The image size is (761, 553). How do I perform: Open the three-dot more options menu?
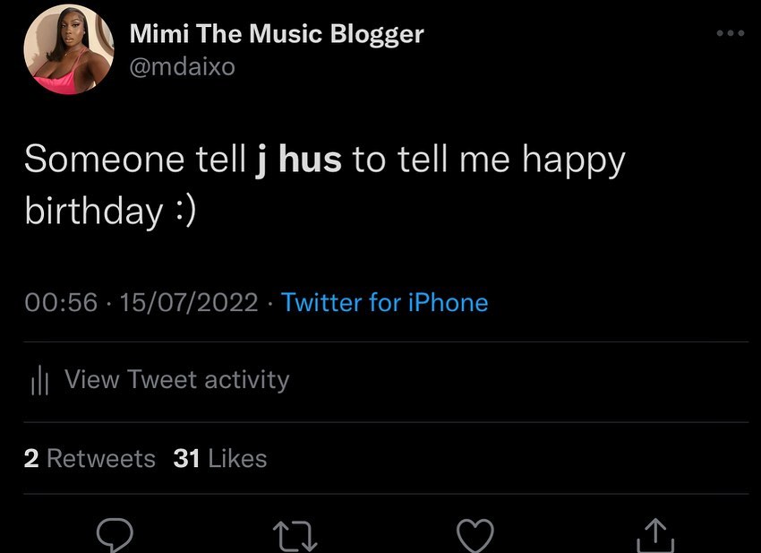point(731,33)
